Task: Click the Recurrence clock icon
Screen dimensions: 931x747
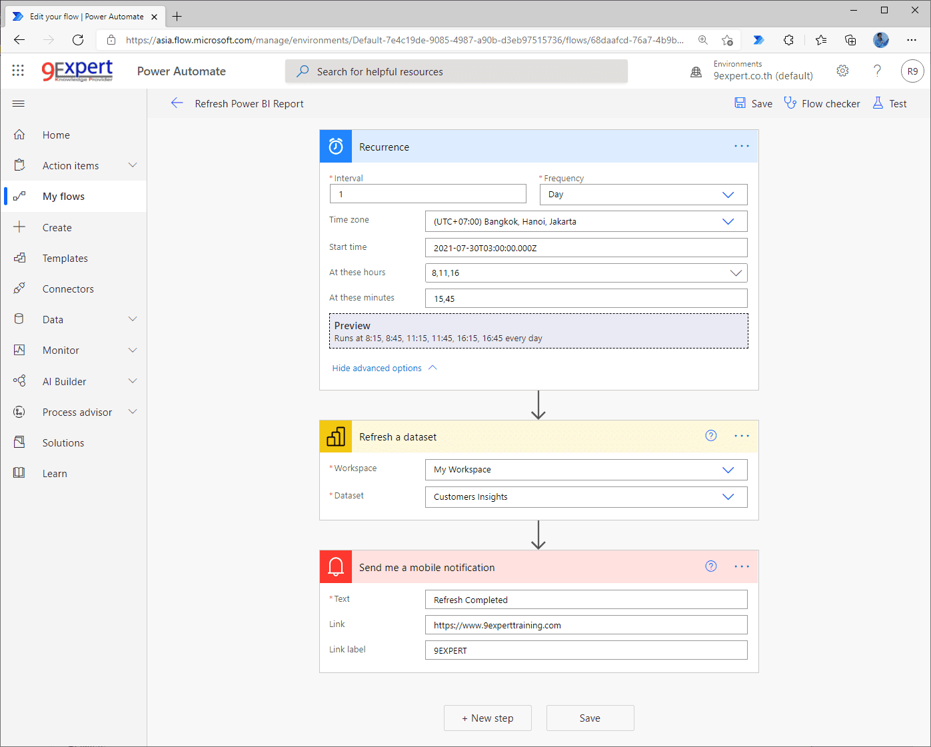Action: [x=335, y=146]
